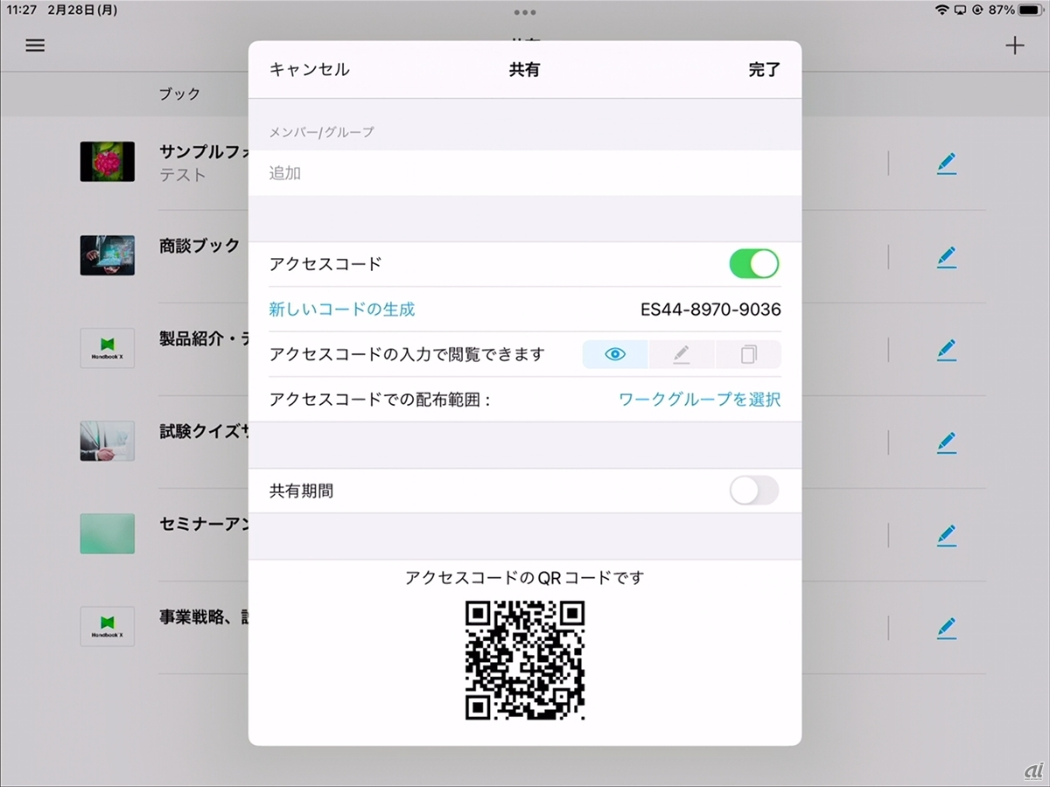Open the 製品紹介 Handbook X thumbnail
This screenshot has width=1050, height=787.
click(x=107, y=348)
